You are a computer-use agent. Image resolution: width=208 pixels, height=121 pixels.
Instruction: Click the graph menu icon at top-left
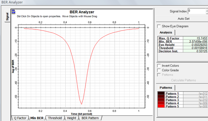(13, 12)
